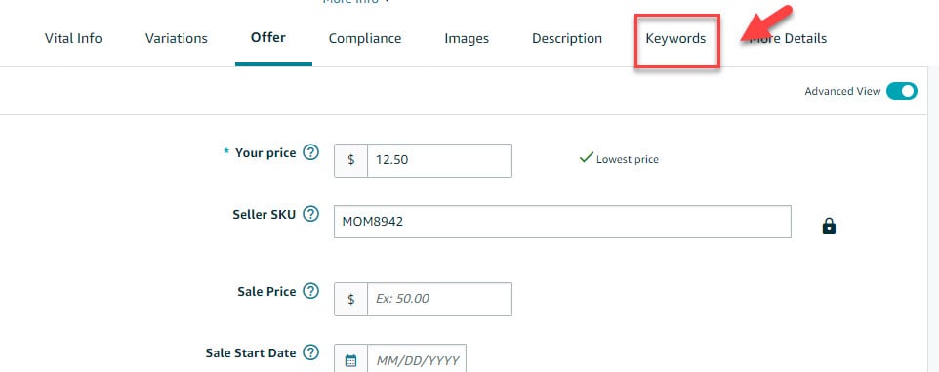Open the Your price help icon

(310, 152)
